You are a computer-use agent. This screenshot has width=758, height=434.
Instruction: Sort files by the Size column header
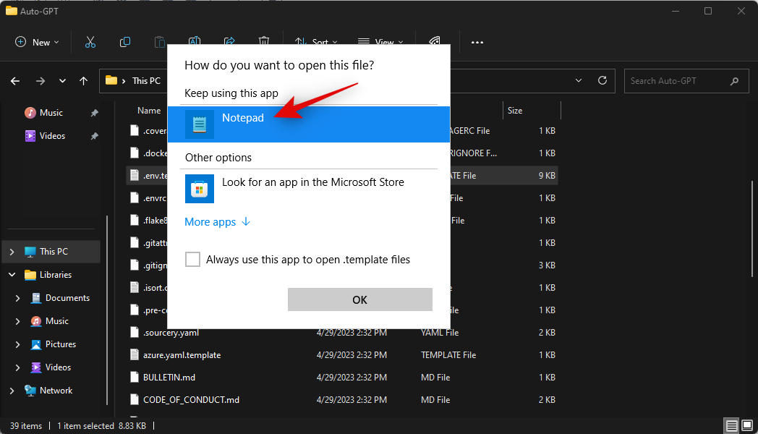coord(515,111)
